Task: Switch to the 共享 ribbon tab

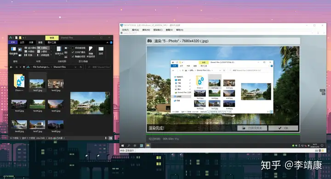Action: 31,43
